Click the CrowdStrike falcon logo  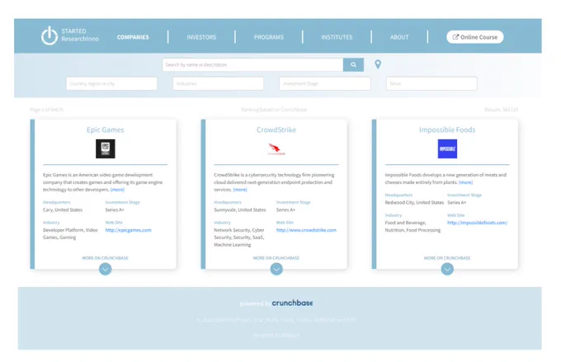pos(276,148)
